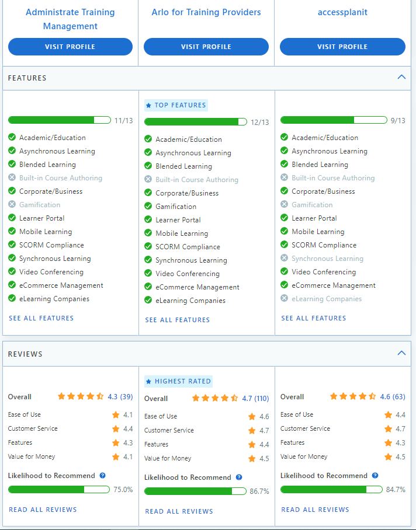The image size is (416, 530).
Task: Read all reviews for Administrate
Action: [43, 510]
